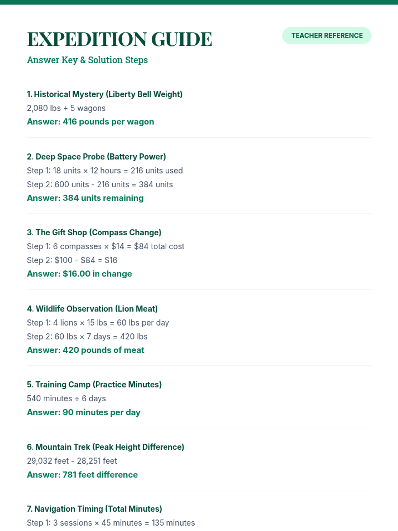Click Step 2: $100 - $84 line

72,260
